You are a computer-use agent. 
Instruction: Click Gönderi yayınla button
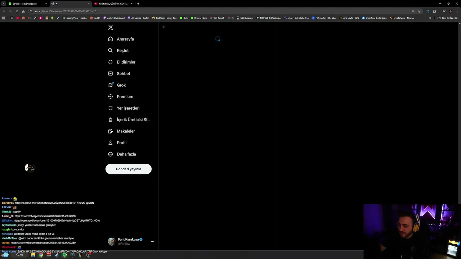pyautogui.click(x=129, y=169)
